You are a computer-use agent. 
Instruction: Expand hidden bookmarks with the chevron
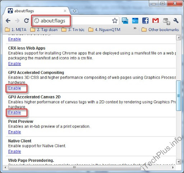[x=135, y=28]
